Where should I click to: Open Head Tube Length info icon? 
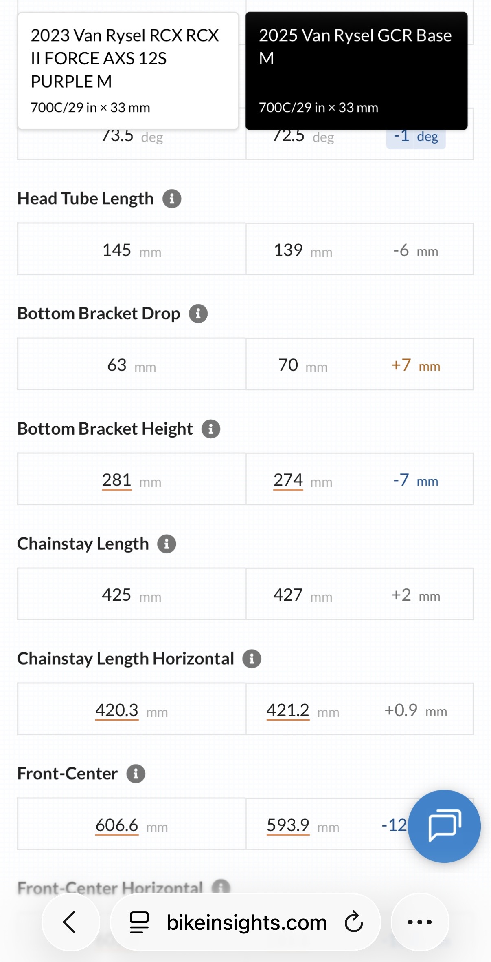(x=172, y=199)
